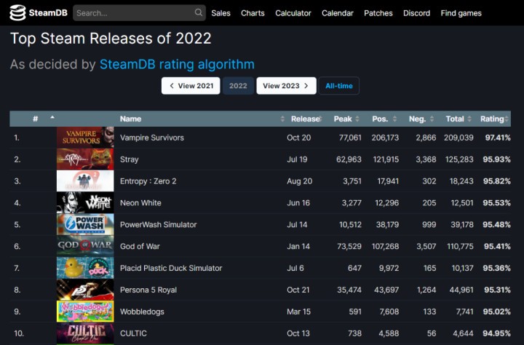Open the Charts menu item
This screenshot has width=524, height=345.
click(253, 13)
